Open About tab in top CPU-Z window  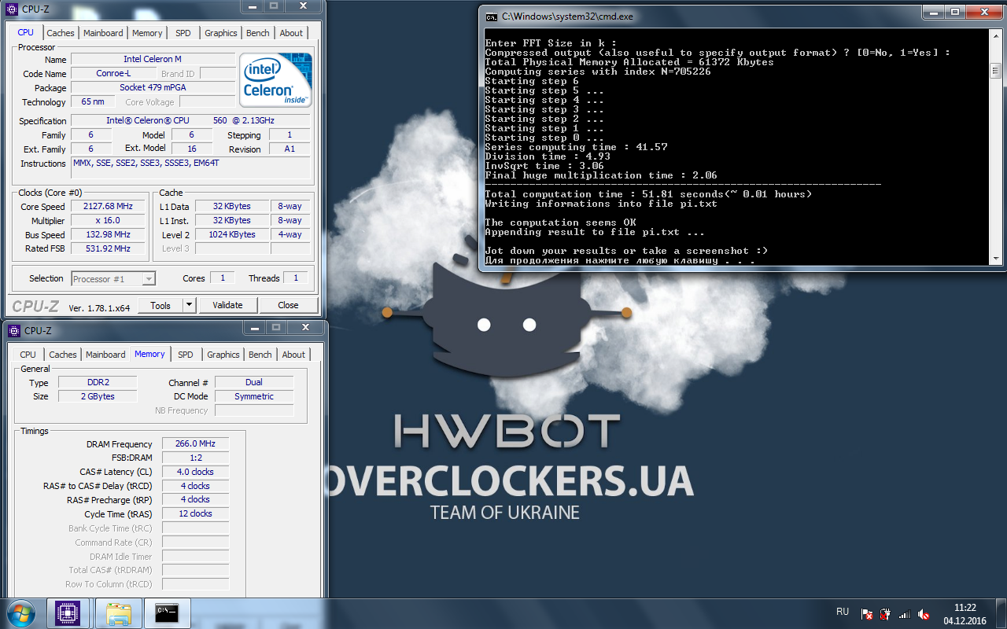pyautogui.click(x=291, y=33)
